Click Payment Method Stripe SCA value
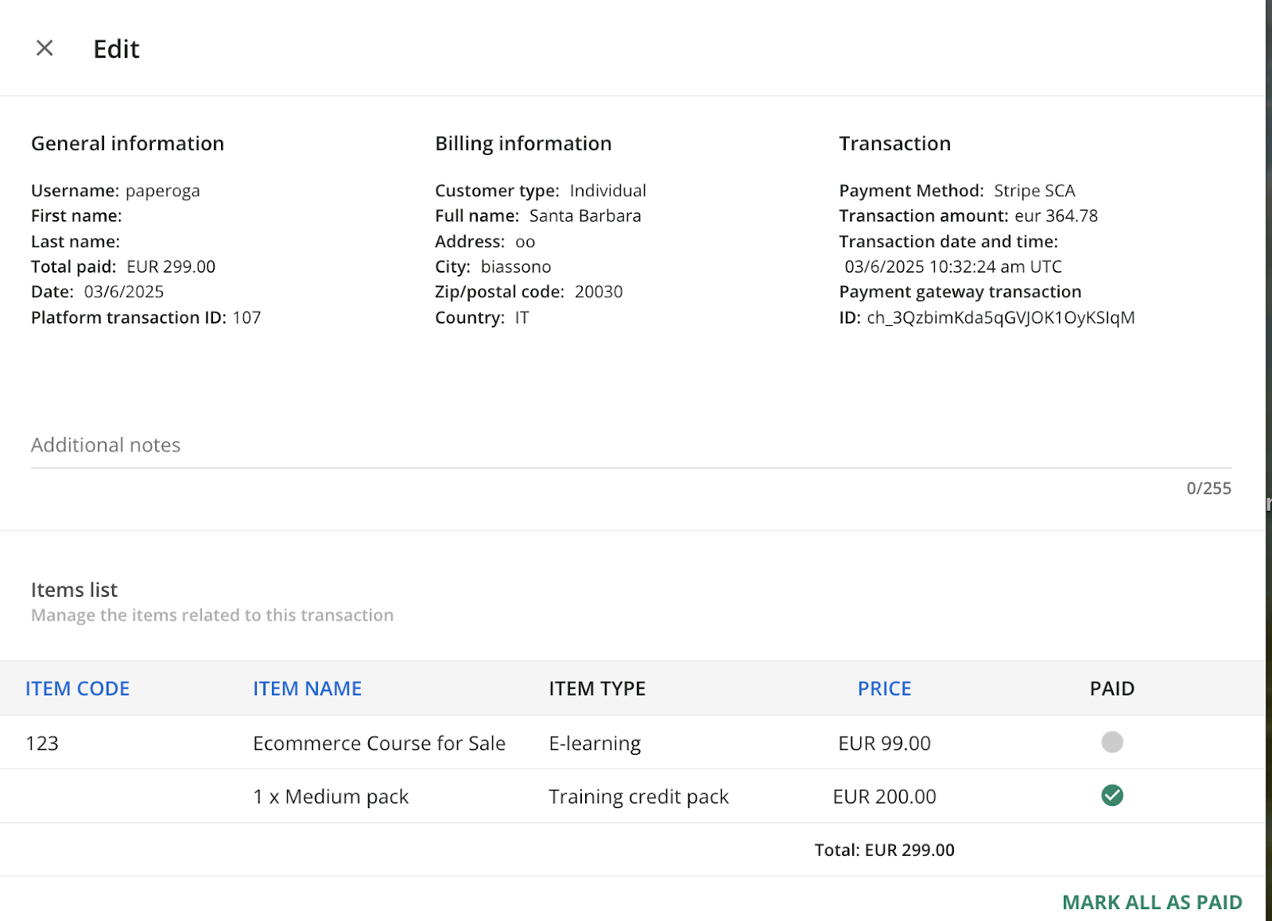Viewport: 1272px width, 921px height. tap(1034, 191)
